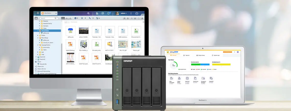Open external devices sync icon in top bar

pyautogui.click(x=103, y=13)
